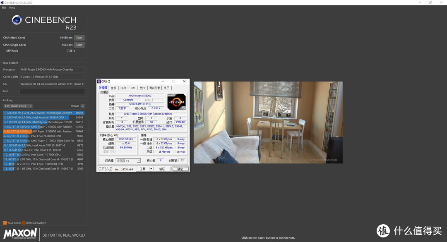Click the Socket AM4 (1331) field

[140, 104]
